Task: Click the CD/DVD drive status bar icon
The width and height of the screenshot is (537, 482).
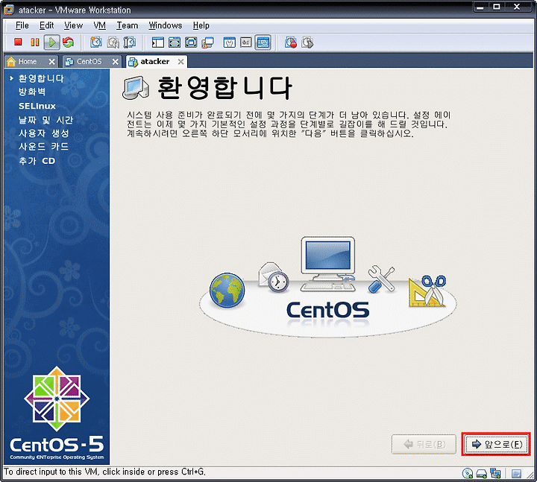Action: [x=468, y=474]
